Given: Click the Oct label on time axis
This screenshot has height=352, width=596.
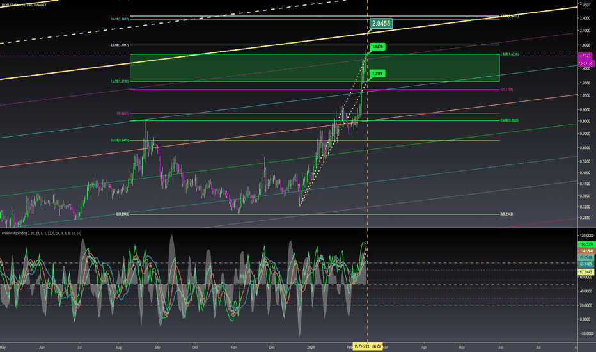Looking at the screenshot, I should 195,348.
